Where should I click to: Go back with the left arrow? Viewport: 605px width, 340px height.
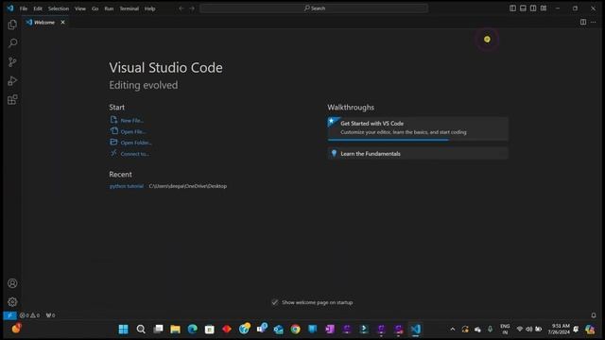tap(181, 8)
